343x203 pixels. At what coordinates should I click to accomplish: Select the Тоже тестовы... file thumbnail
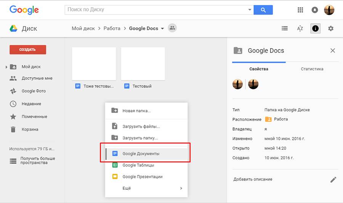(x=94, y=64)
